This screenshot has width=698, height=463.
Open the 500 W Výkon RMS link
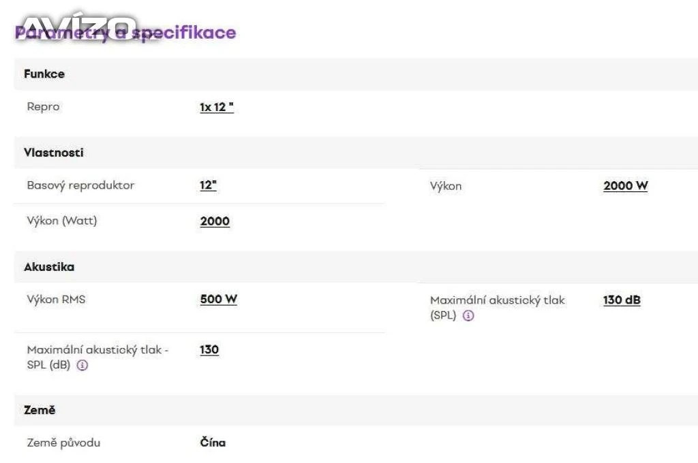click(x=219, y=300)
